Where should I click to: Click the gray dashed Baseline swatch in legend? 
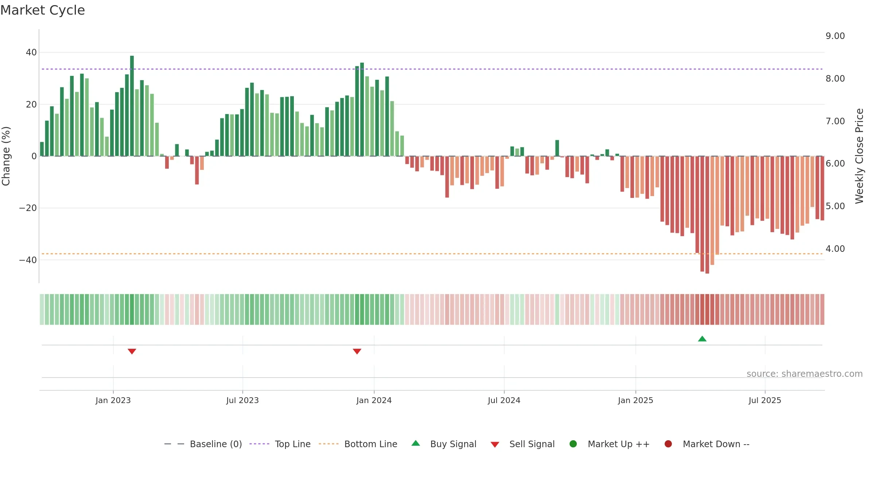(174, 444)
